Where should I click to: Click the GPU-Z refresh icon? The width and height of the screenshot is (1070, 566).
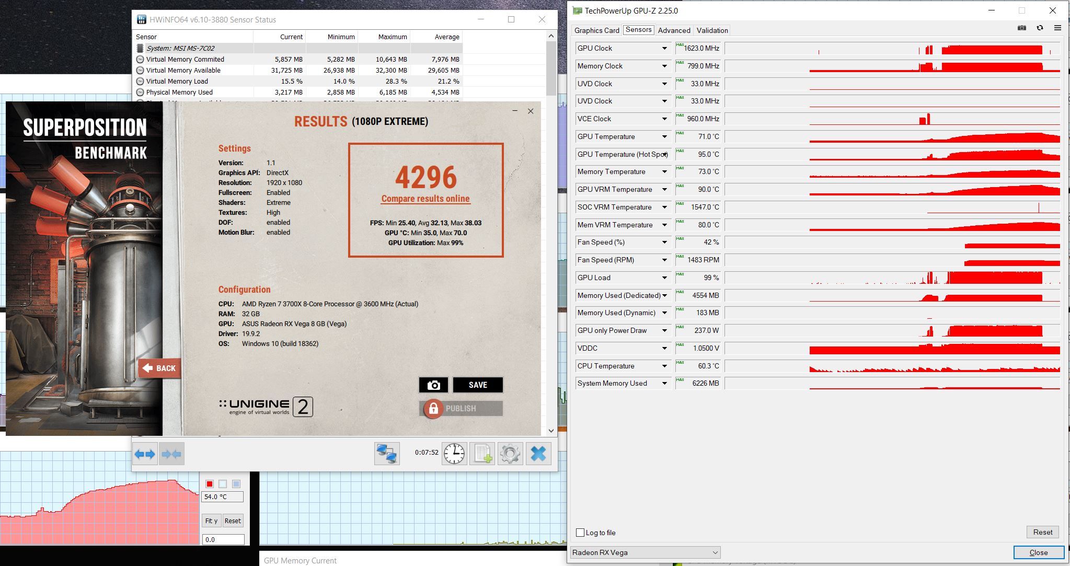[x=1040, y=28]
